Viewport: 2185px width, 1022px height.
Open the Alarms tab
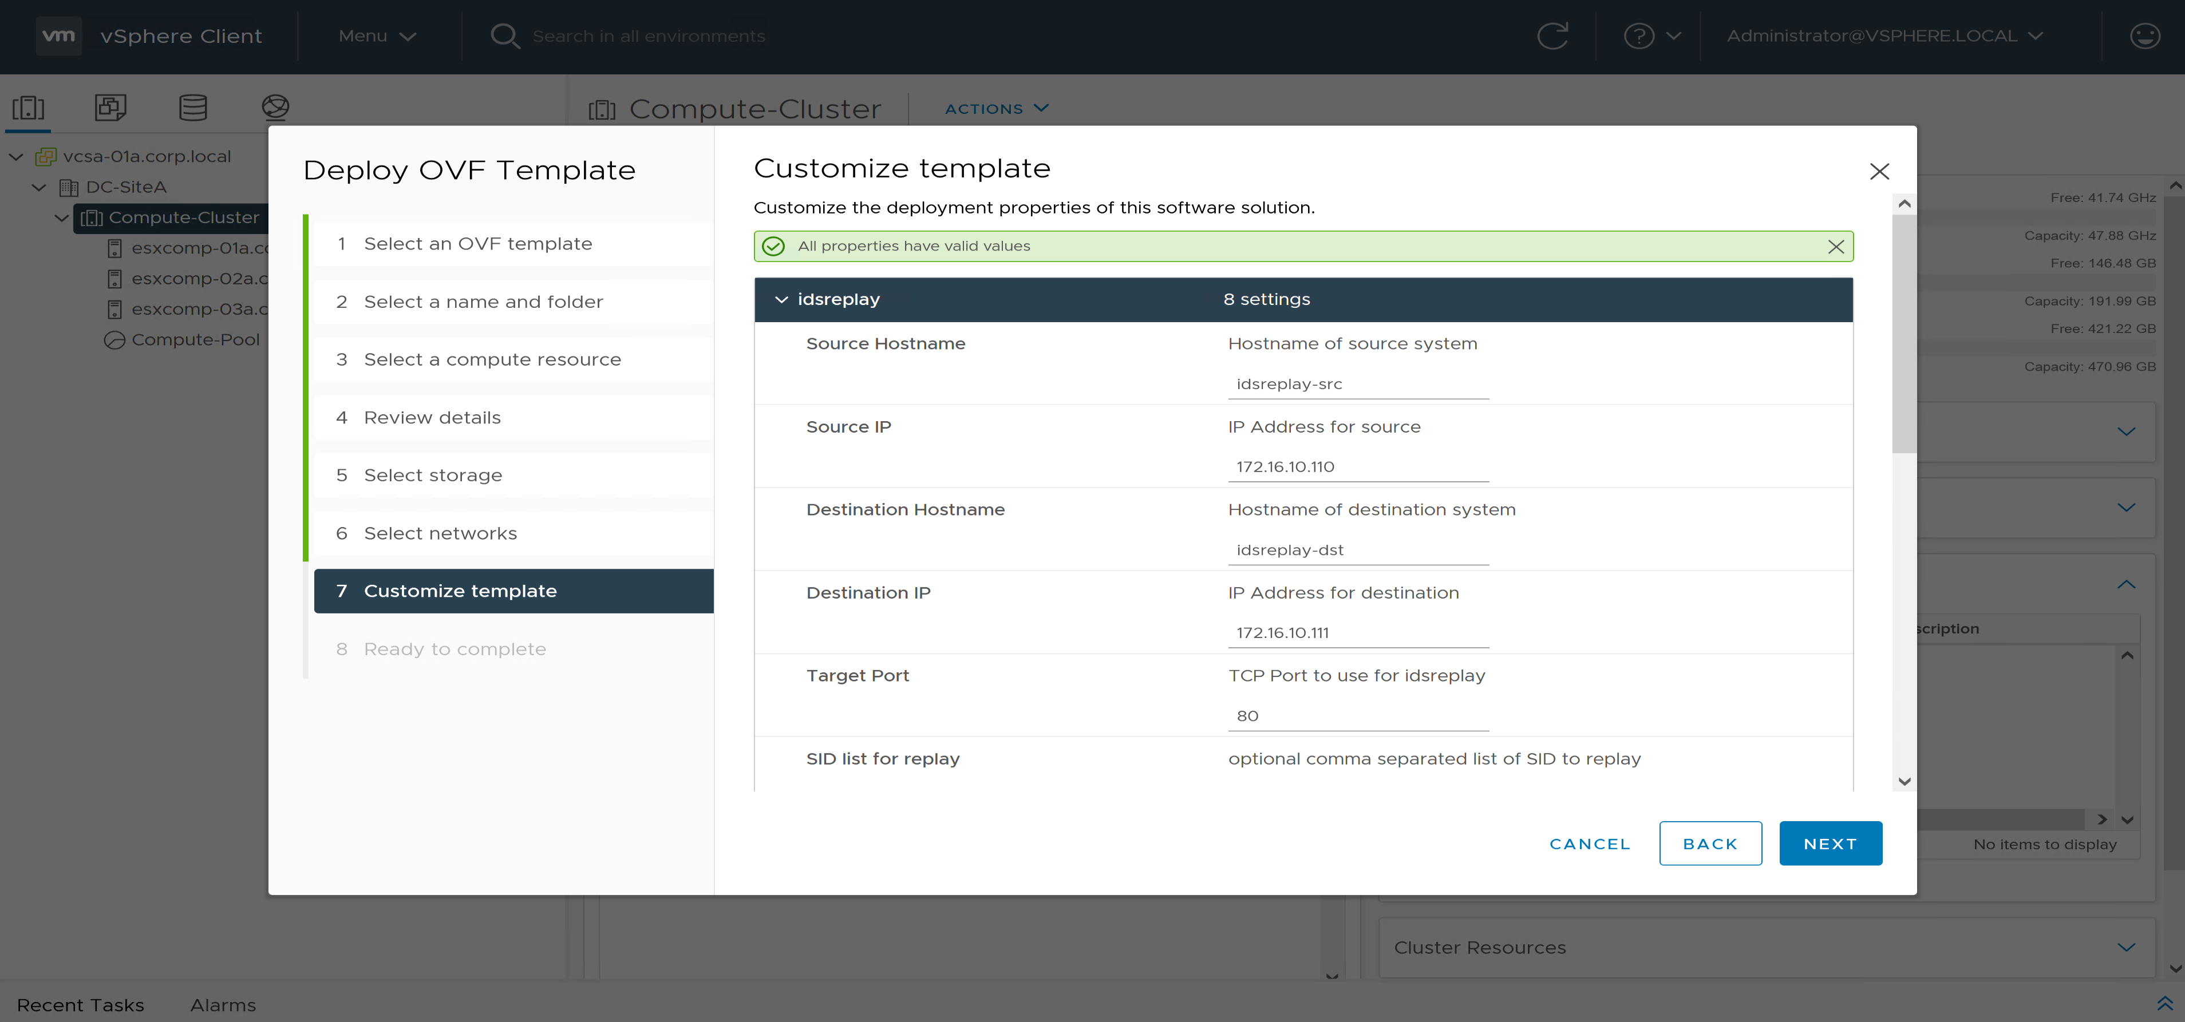[223, 1005]
